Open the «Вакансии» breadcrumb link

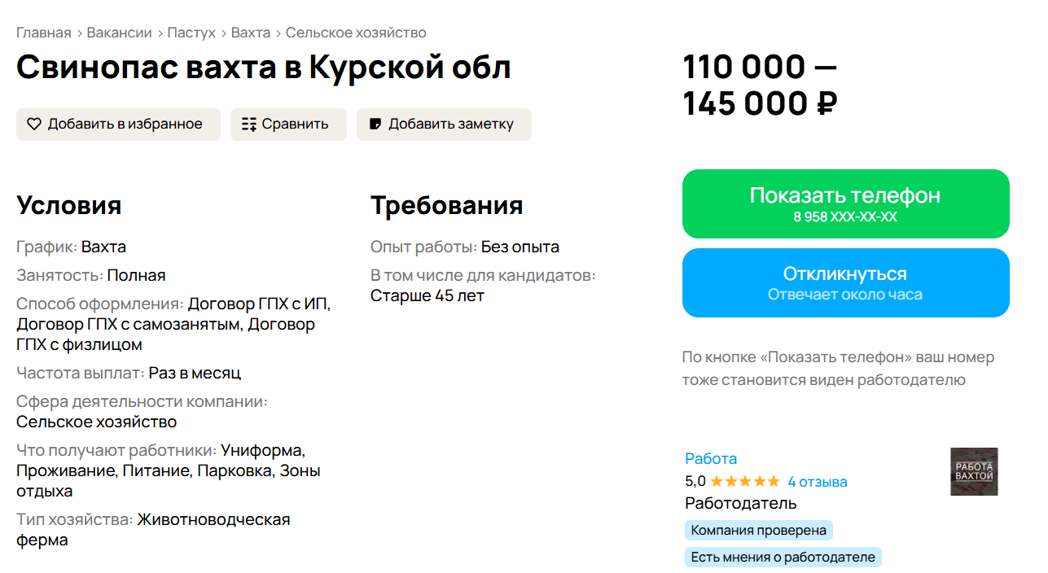coord(120,33)
